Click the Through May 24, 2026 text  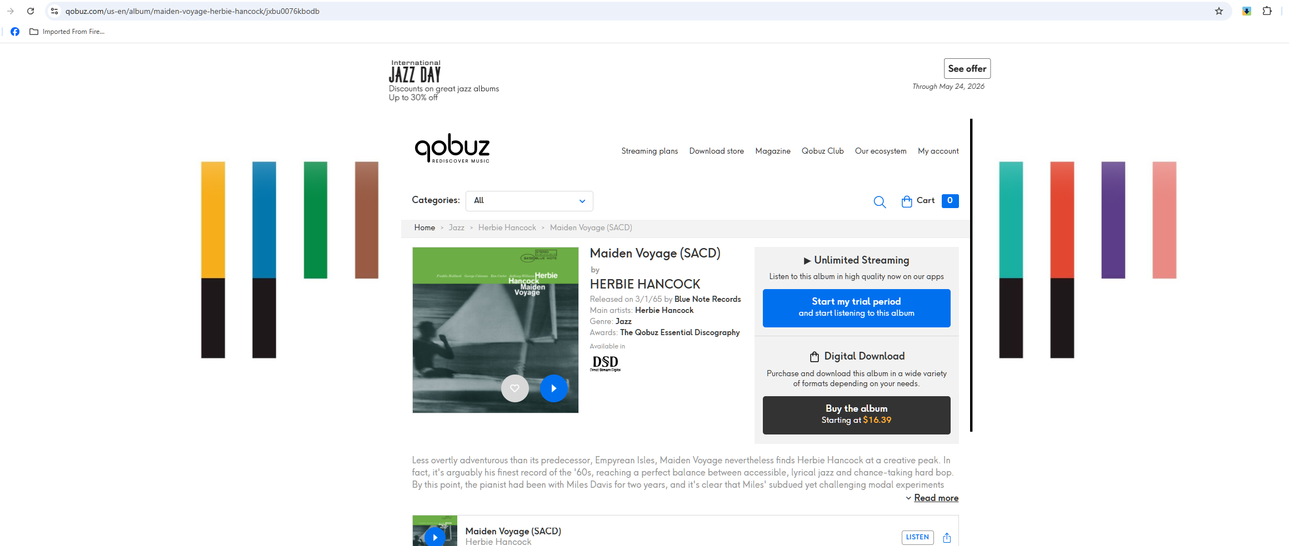point(948,87)
